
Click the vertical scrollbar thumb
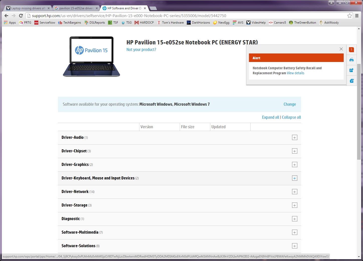pos(359,112)
